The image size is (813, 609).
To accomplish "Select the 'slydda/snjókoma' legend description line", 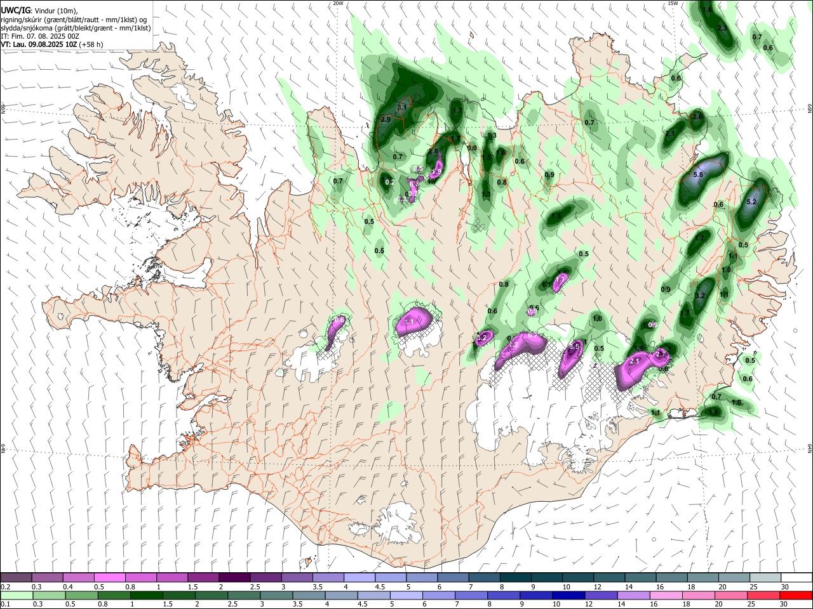I will pyautogui.click(x=76, y=28).
